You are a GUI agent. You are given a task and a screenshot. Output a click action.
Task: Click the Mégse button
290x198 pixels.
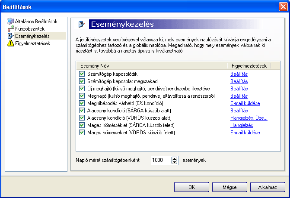pyautogui.click(x=229, y=187)
